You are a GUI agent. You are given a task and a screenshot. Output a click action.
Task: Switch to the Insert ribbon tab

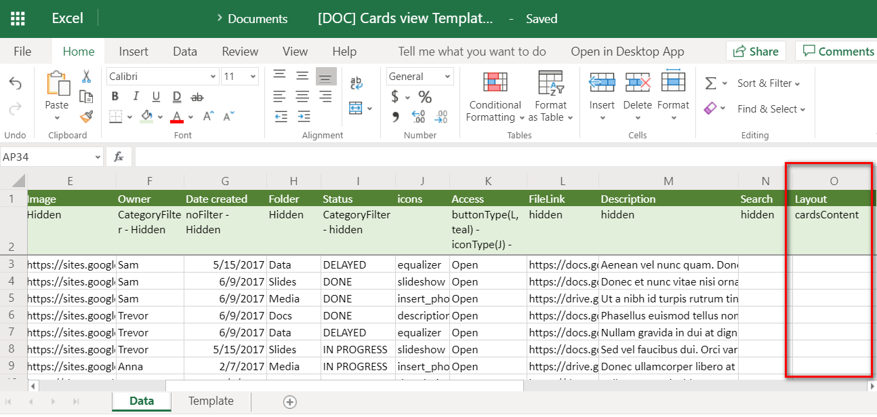[134, 52]
